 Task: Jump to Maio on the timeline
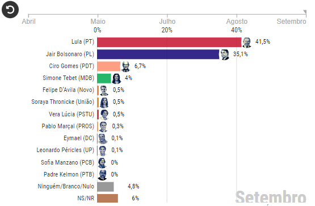point(98,22)
